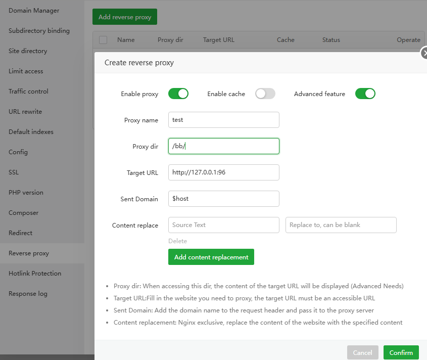Image resolution: width=427 pixels, height=360 pixels.
Task: Click the Proxy name input field
Action: click(223, 120)
